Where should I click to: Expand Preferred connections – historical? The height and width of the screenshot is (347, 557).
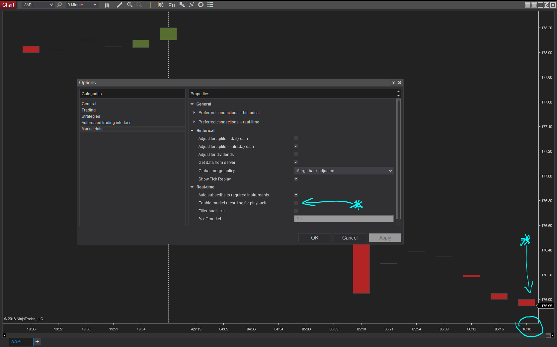(194, 113)
